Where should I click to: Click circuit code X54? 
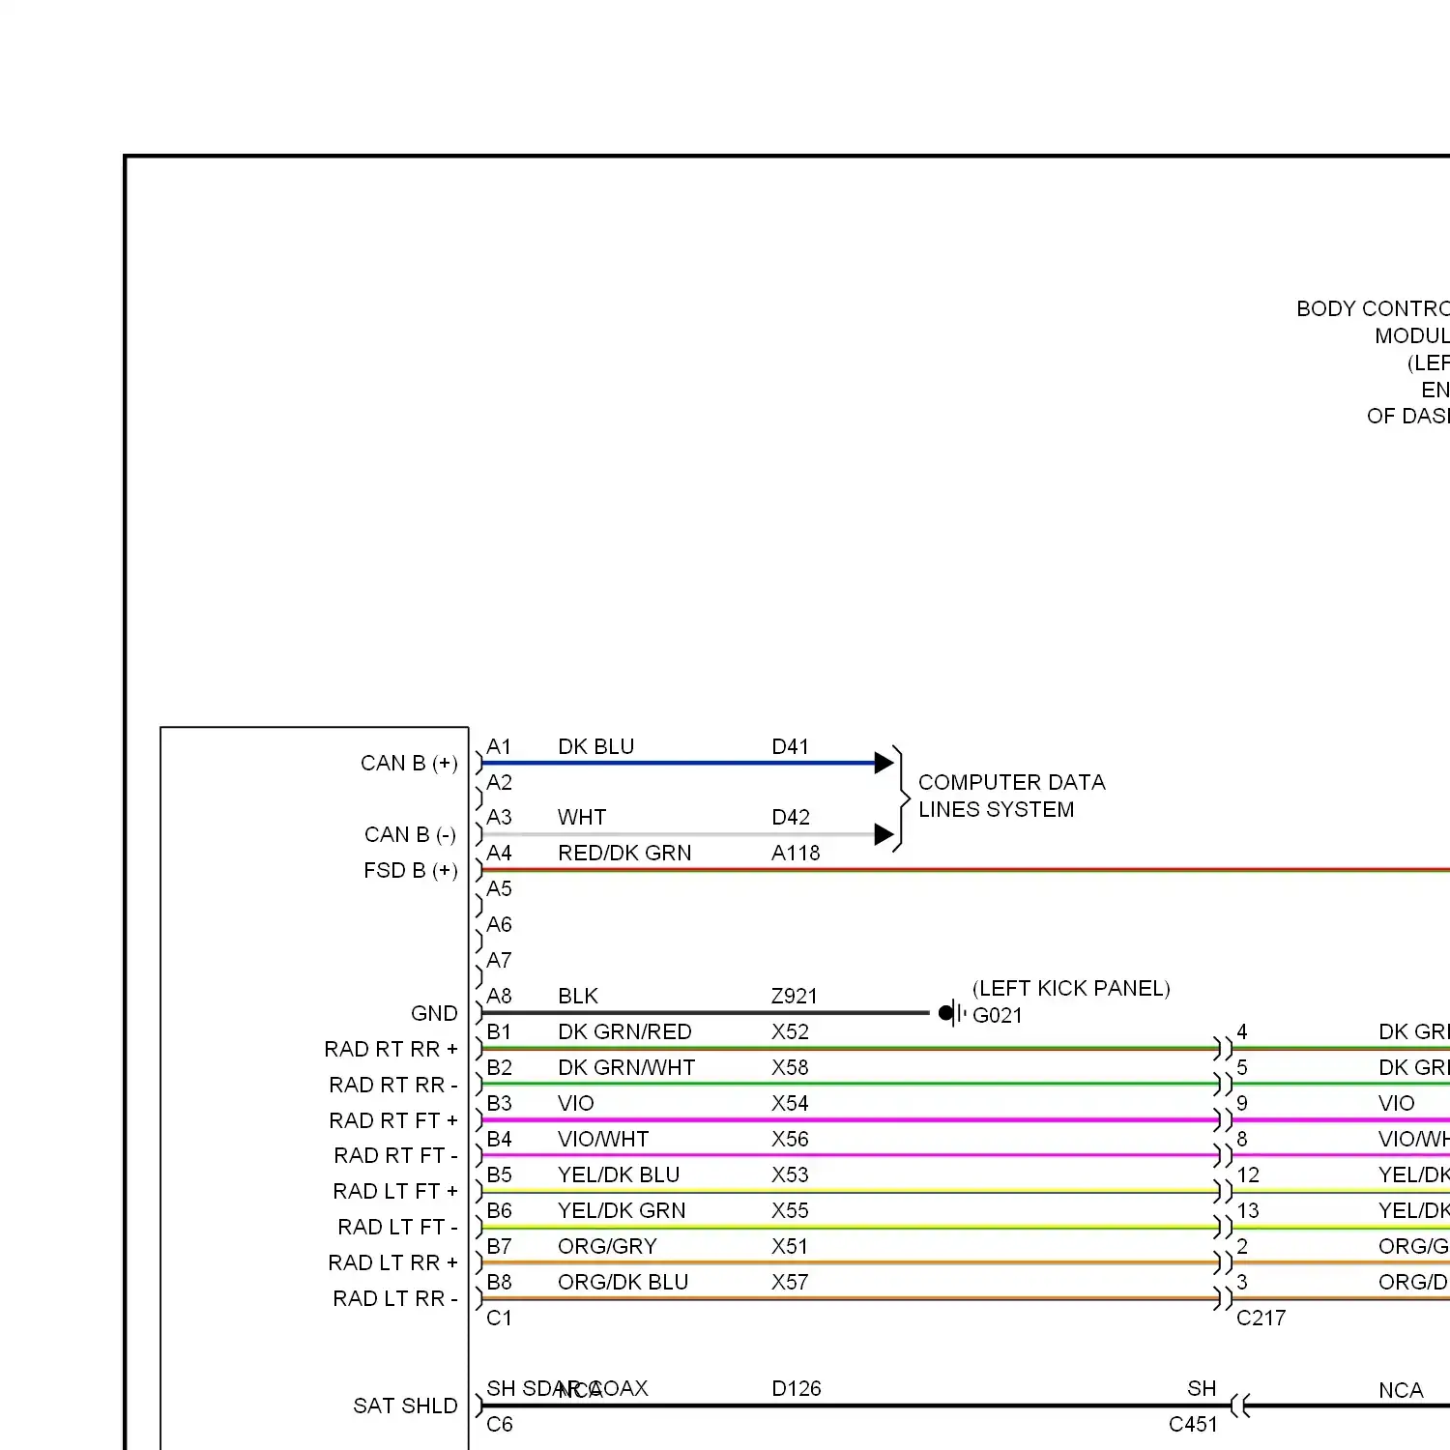click(790, 1103)
